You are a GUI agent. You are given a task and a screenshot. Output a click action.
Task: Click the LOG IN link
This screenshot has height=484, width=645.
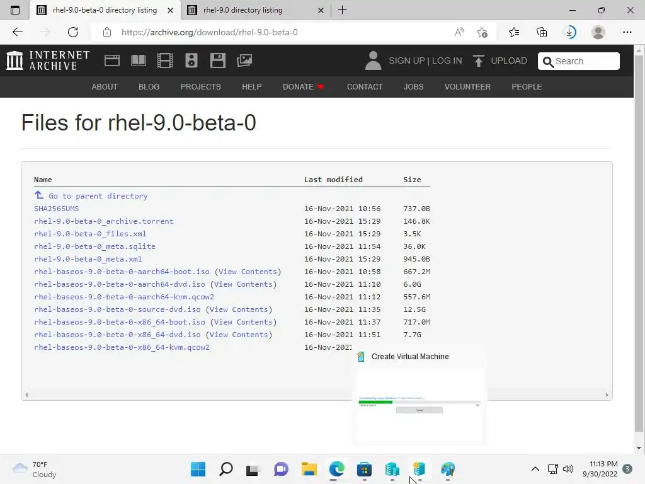pyautogui.click(x=447, y=60)
